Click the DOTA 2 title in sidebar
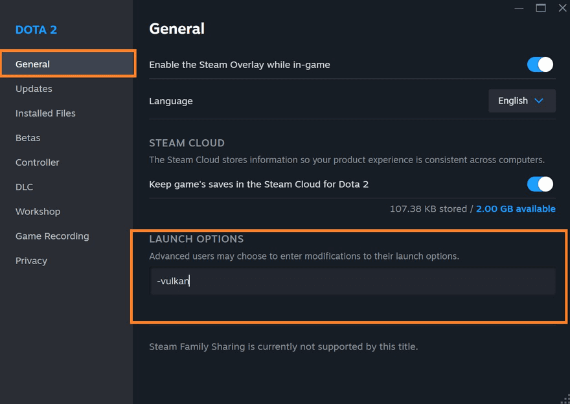Image resolution: width=570 pixels, height=404 pixels. [x=36, y=30]
